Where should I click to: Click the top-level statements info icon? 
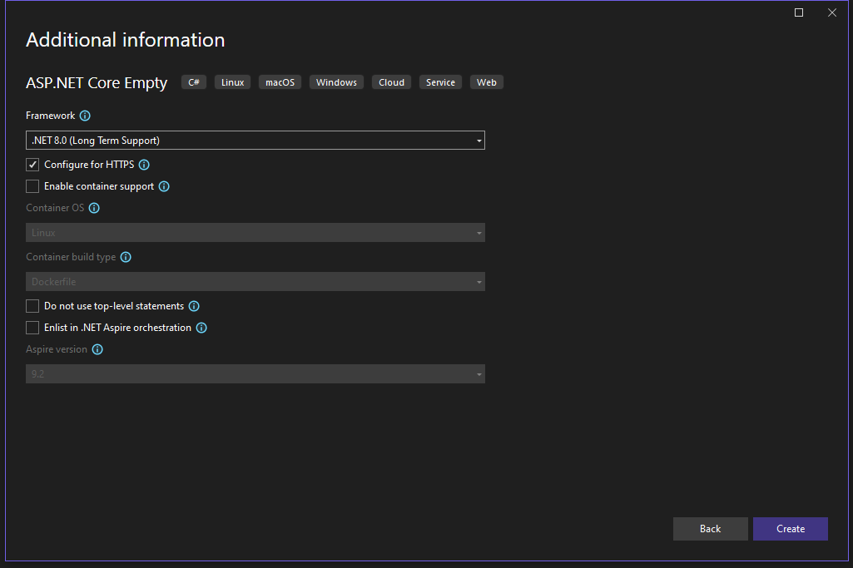194,306
